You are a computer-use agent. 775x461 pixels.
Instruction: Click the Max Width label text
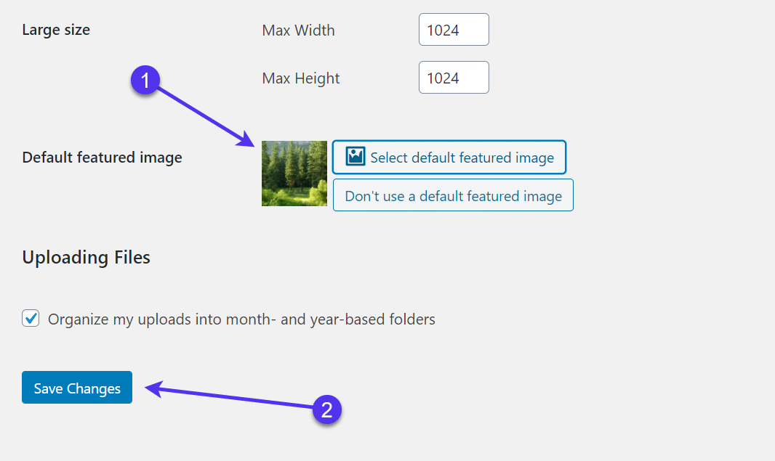tap(298, 30)
